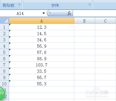The image size is (116, 101).
Task: Click the expand circle beside formula bar
Action: (50, 13)
